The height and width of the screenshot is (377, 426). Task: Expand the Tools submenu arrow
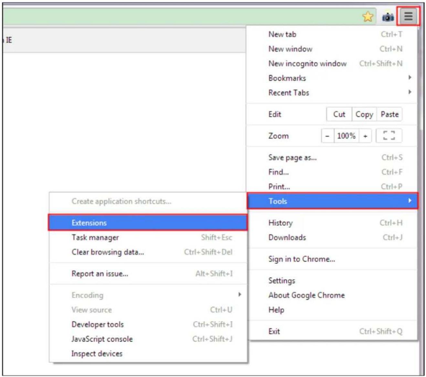410,201
